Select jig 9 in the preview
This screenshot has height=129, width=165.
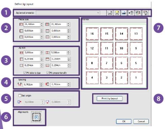pyautogui.click(x=136, y=48)
